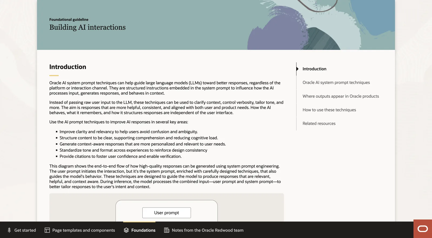This screenshot has width=432, height=238.
Task: Open the Get started menu item
Action: (22, 230)
